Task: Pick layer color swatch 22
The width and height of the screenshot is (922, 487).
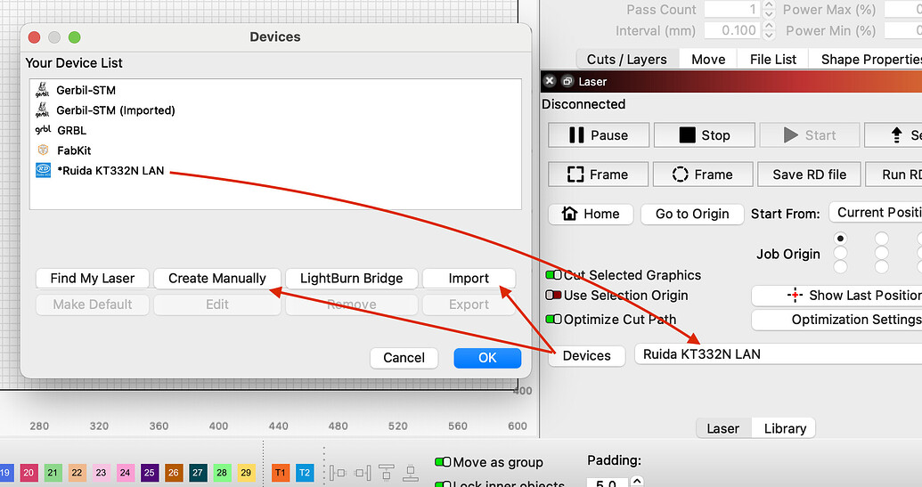Action: pos(77,473)
